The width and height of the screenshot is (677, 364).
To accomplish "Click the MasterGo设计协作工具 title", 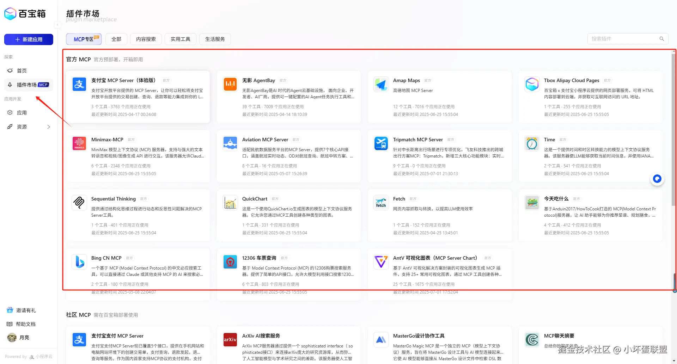I will [419, 336].
